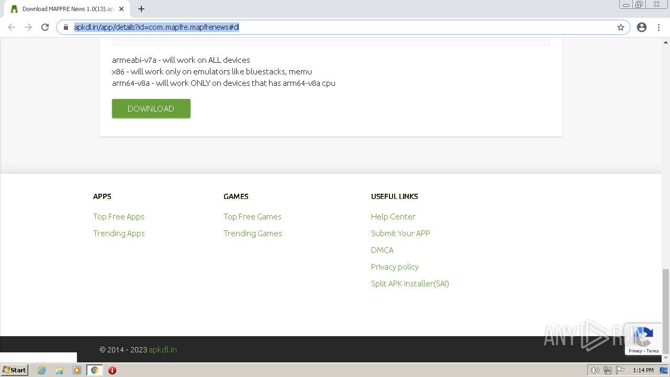Launch Internet Explorer from the taskbar

tap(41, 370)
